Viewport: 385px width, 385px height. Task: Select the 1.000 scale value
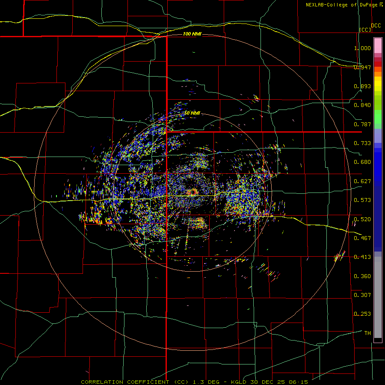click(x=362, y=48)
